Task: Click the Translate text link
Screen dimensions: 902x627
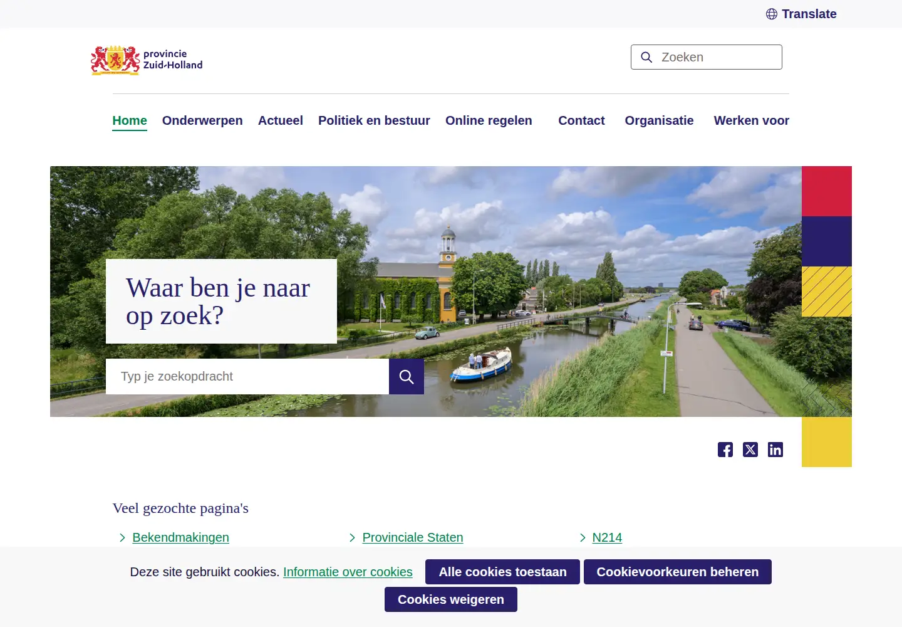Action: point(809,14)
